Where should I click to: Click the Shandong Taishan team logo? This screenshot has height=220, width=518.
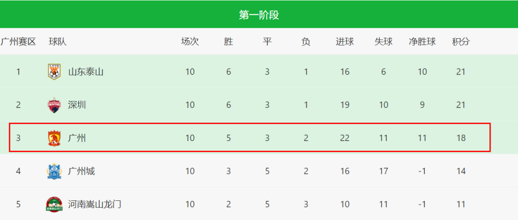point(54,72)
